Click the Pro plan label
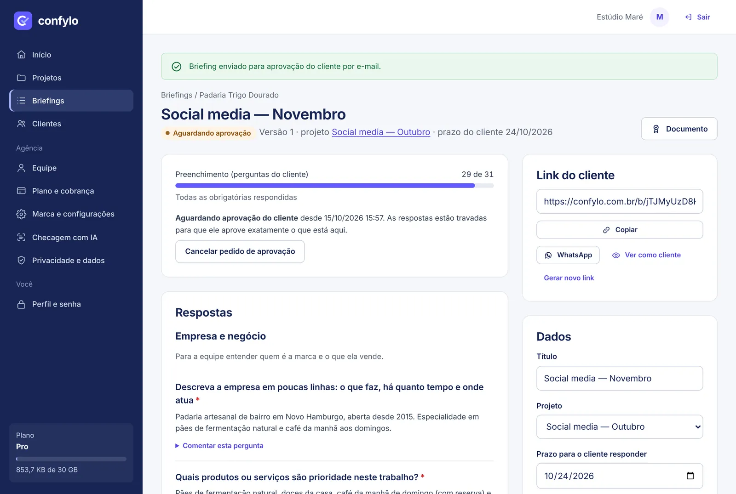Viewport: 736px width, 494px height. tap(22, 447)
